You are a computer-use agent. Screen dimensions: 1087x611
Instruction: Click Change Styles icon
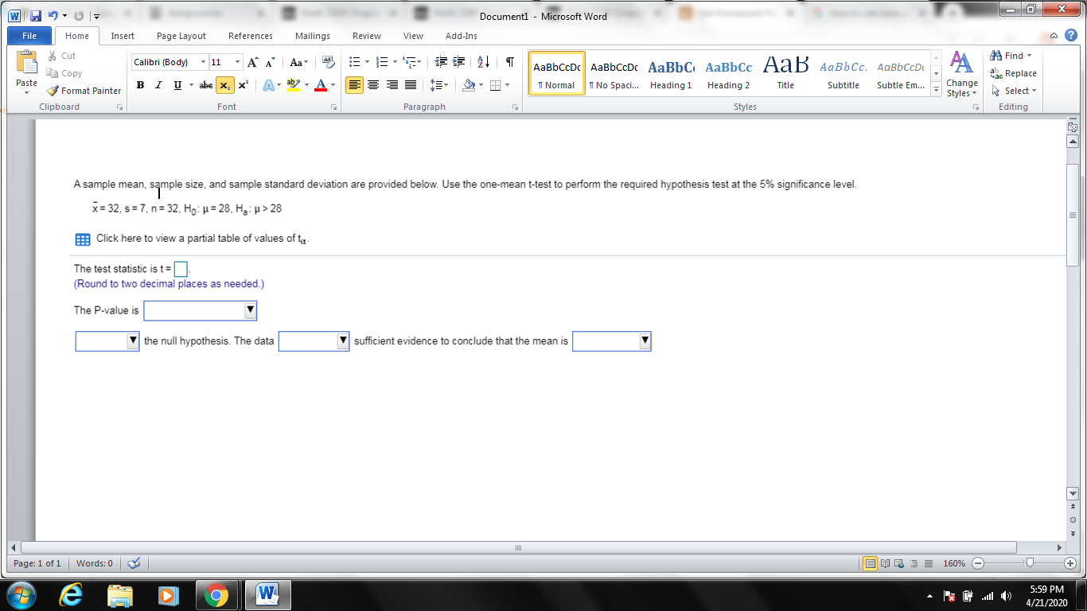(x=962, y=75)
